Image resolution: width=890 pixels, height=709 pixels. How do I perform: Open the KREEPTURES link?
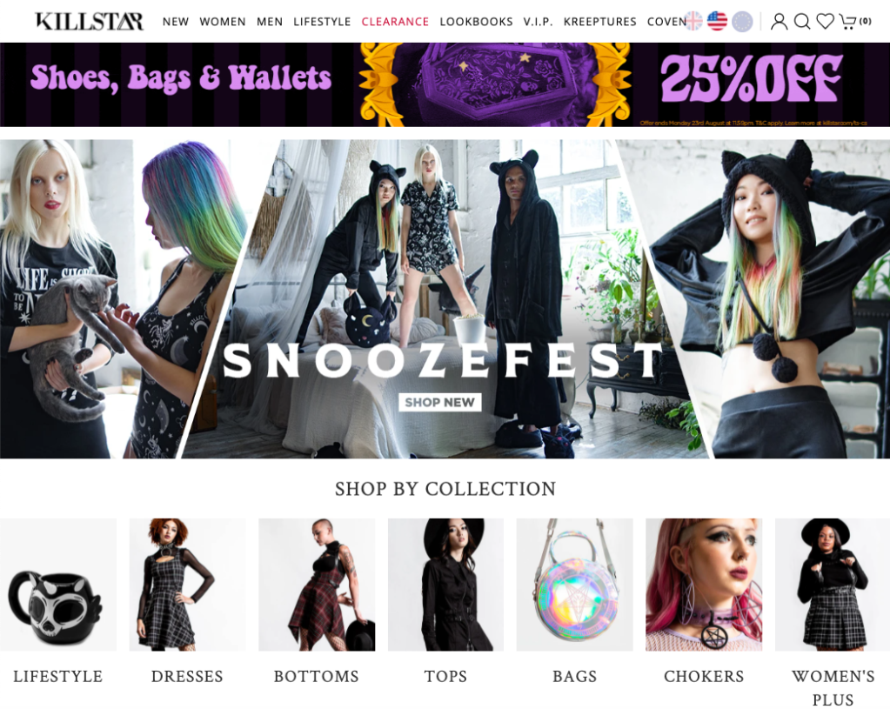[x=600, y=22]
